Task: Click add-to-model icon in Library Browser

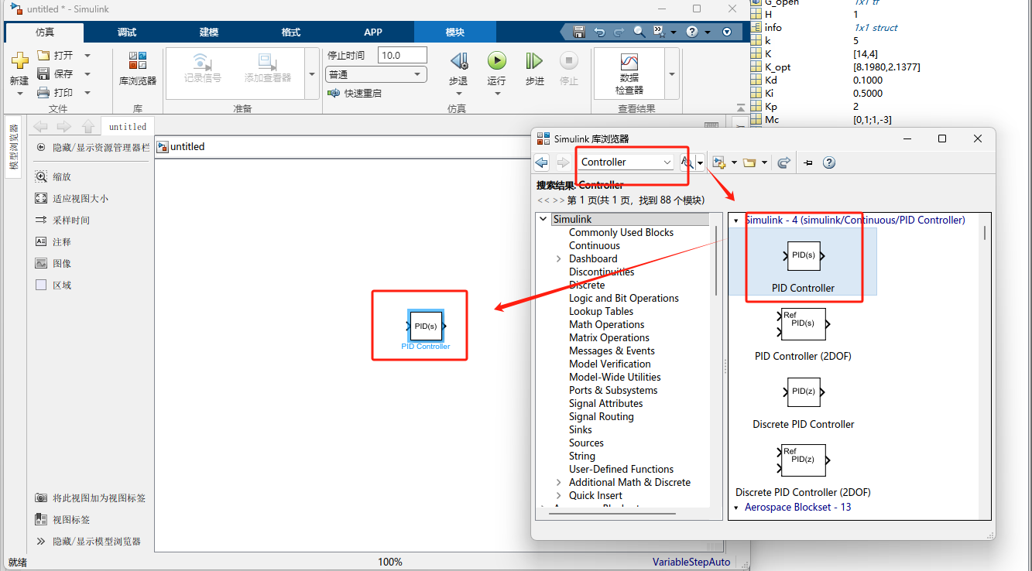Action: point(719,162)
